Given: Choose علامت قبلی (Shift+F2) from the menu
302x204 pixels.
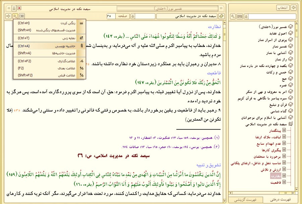Looking at the screenshot, I should click(x=50, y=75).
